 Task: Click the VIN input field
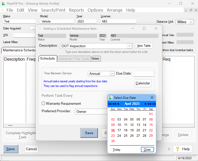point(25,35)
